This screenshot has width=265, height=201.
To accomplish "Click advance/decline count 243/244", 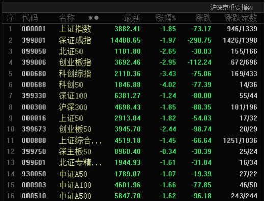I will (x=244, y=196).
